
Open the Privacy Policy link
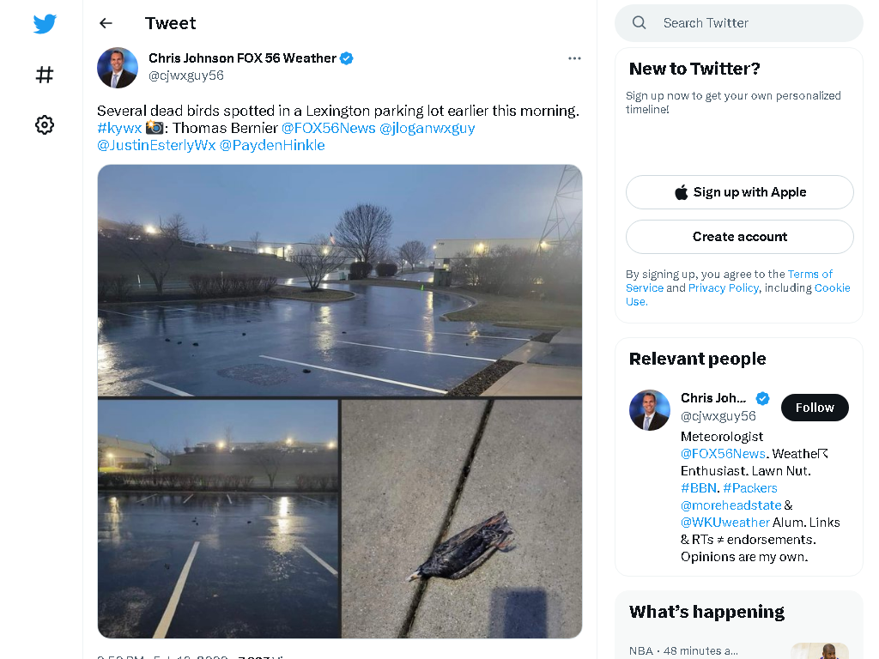tap(723, 287)
